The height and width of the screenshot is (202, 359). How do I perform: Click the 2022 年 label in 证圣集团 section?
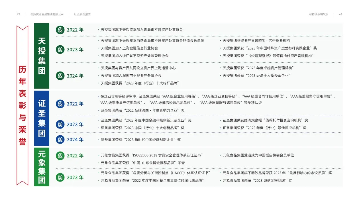point(75,104)
